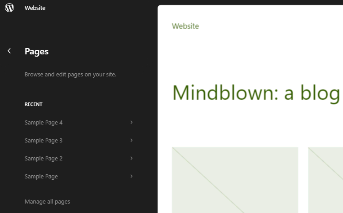Click the chevron arrow next to Sample Page 3

[132, 140]
